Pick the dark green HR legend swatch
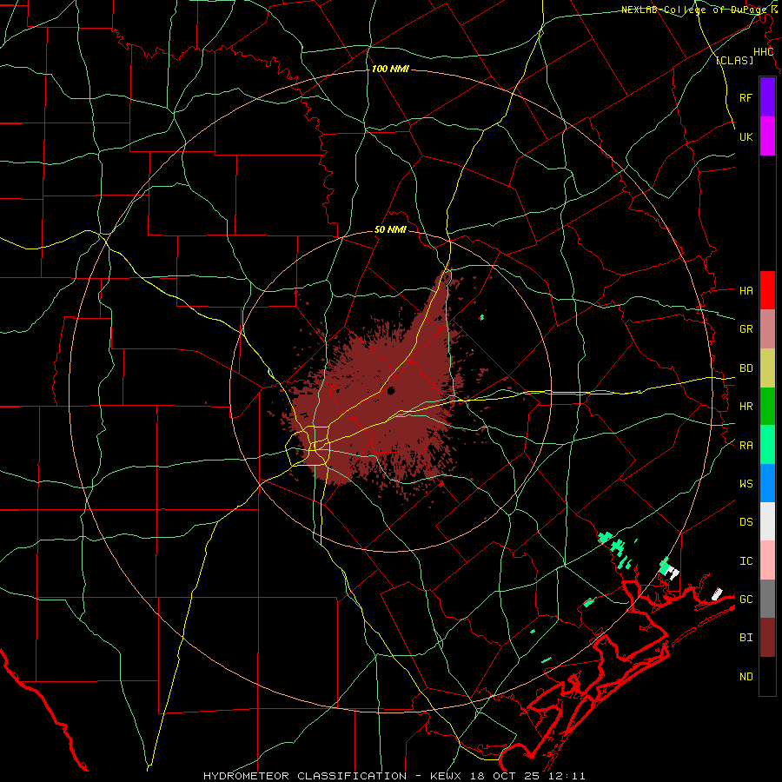The height and width of the screenshot is (782, 782). pos(767,406)
